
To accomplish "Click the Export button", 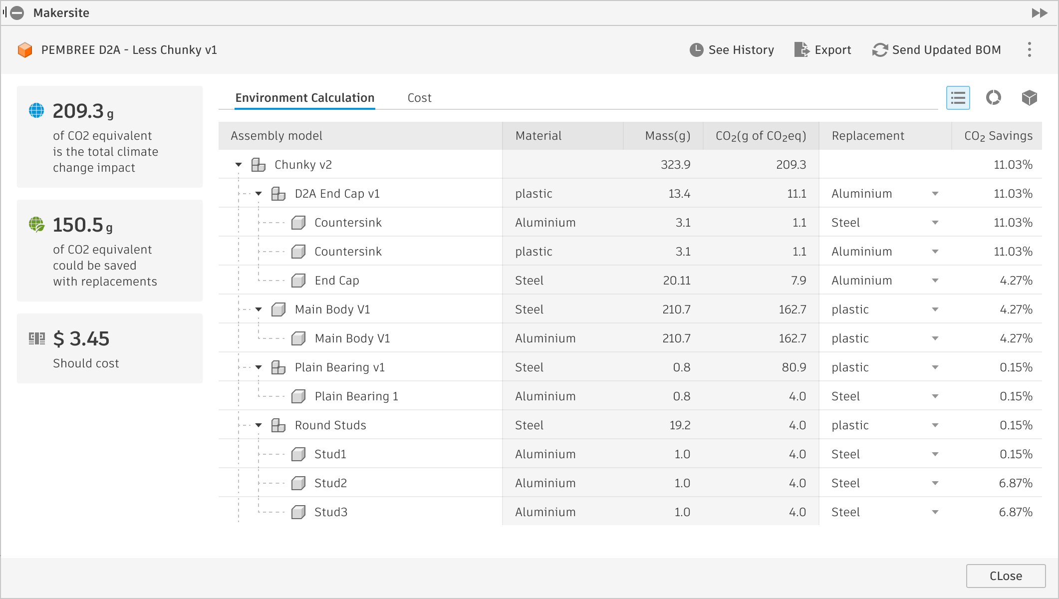I will 822,50.
